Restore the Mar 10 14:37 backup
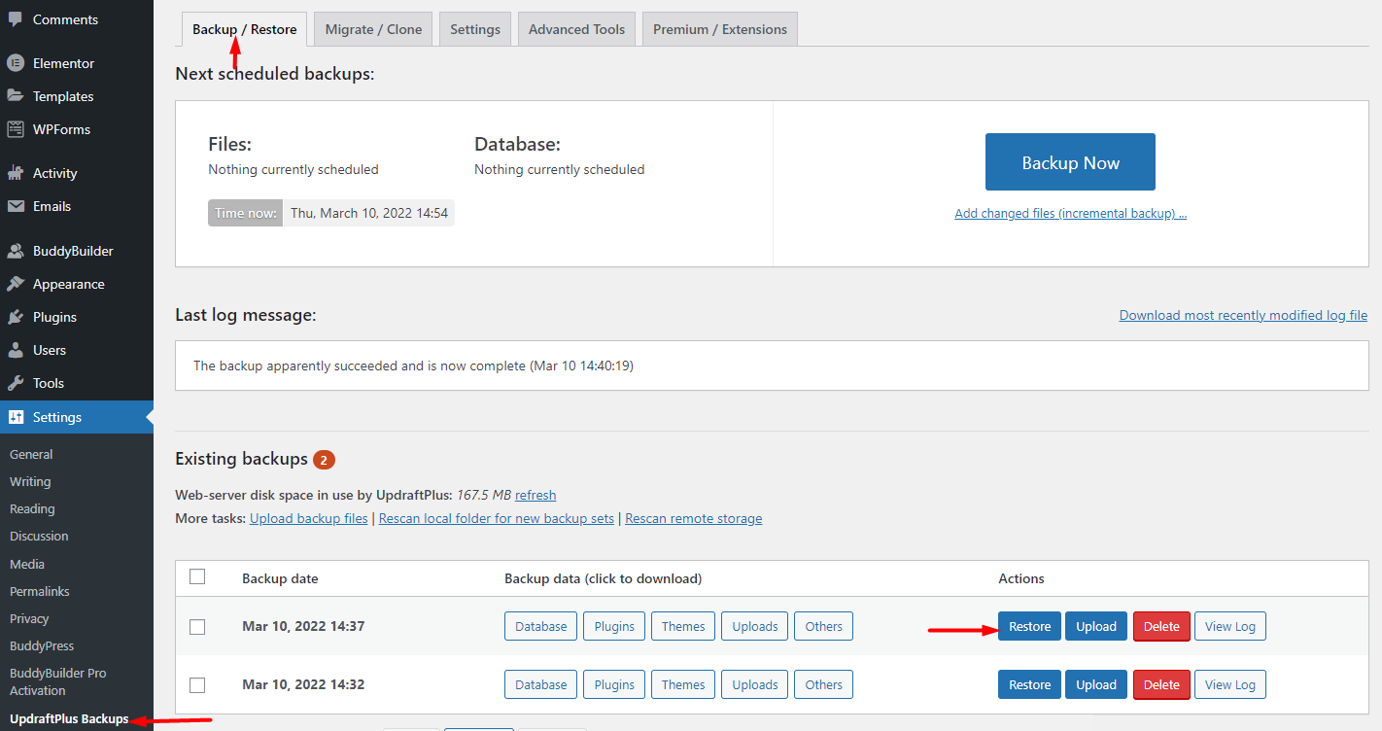This screenshot has height=731, width=1382. pos(1029,626)
